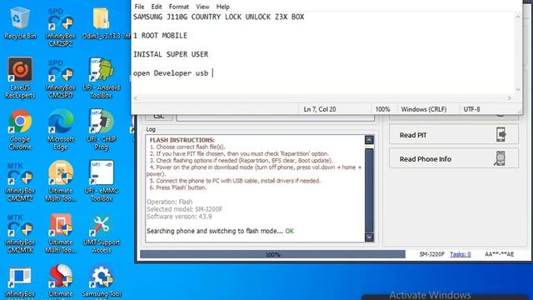The width and height of the screenshot is (533, 300).
Task: Launch Samsung Tool desktop shortcut
Action: (101, 282)
